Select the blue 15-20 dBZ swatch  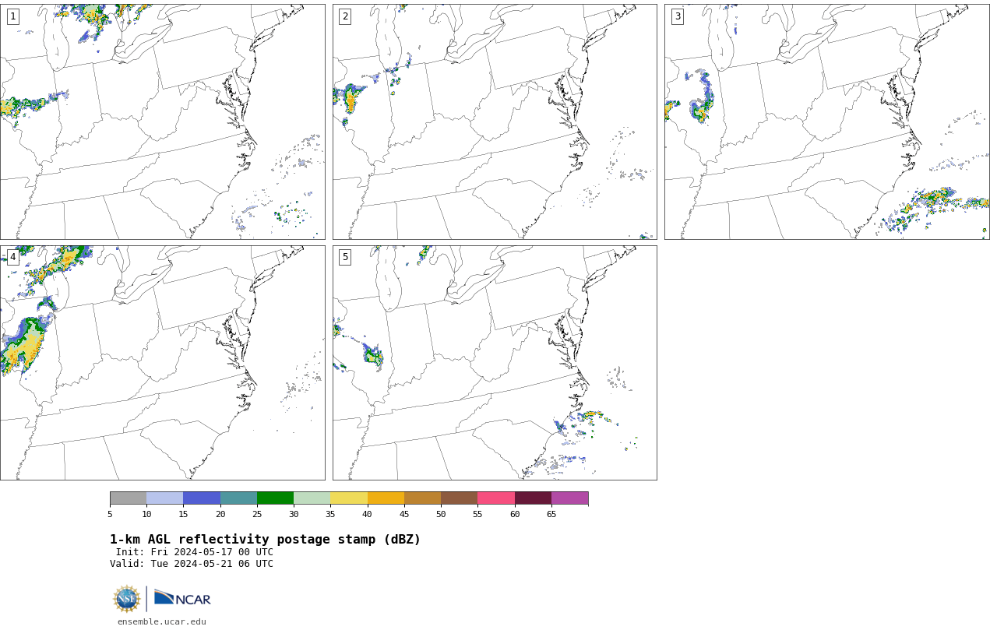[x=202, y=498]
